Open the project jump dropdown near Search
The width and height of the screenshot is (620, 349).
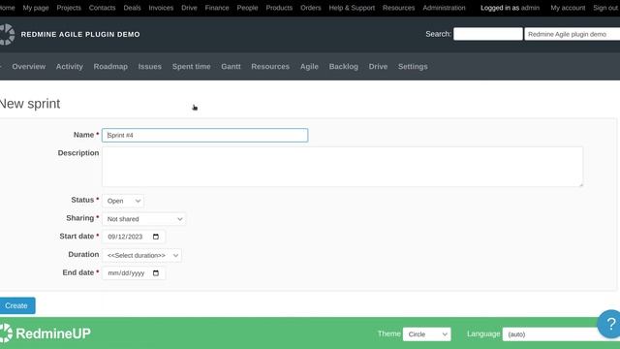tap(573, 34)
